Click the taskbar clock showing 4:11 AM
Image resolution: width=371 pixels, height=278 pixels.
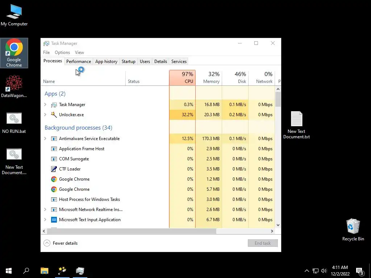tap(340, 271)
